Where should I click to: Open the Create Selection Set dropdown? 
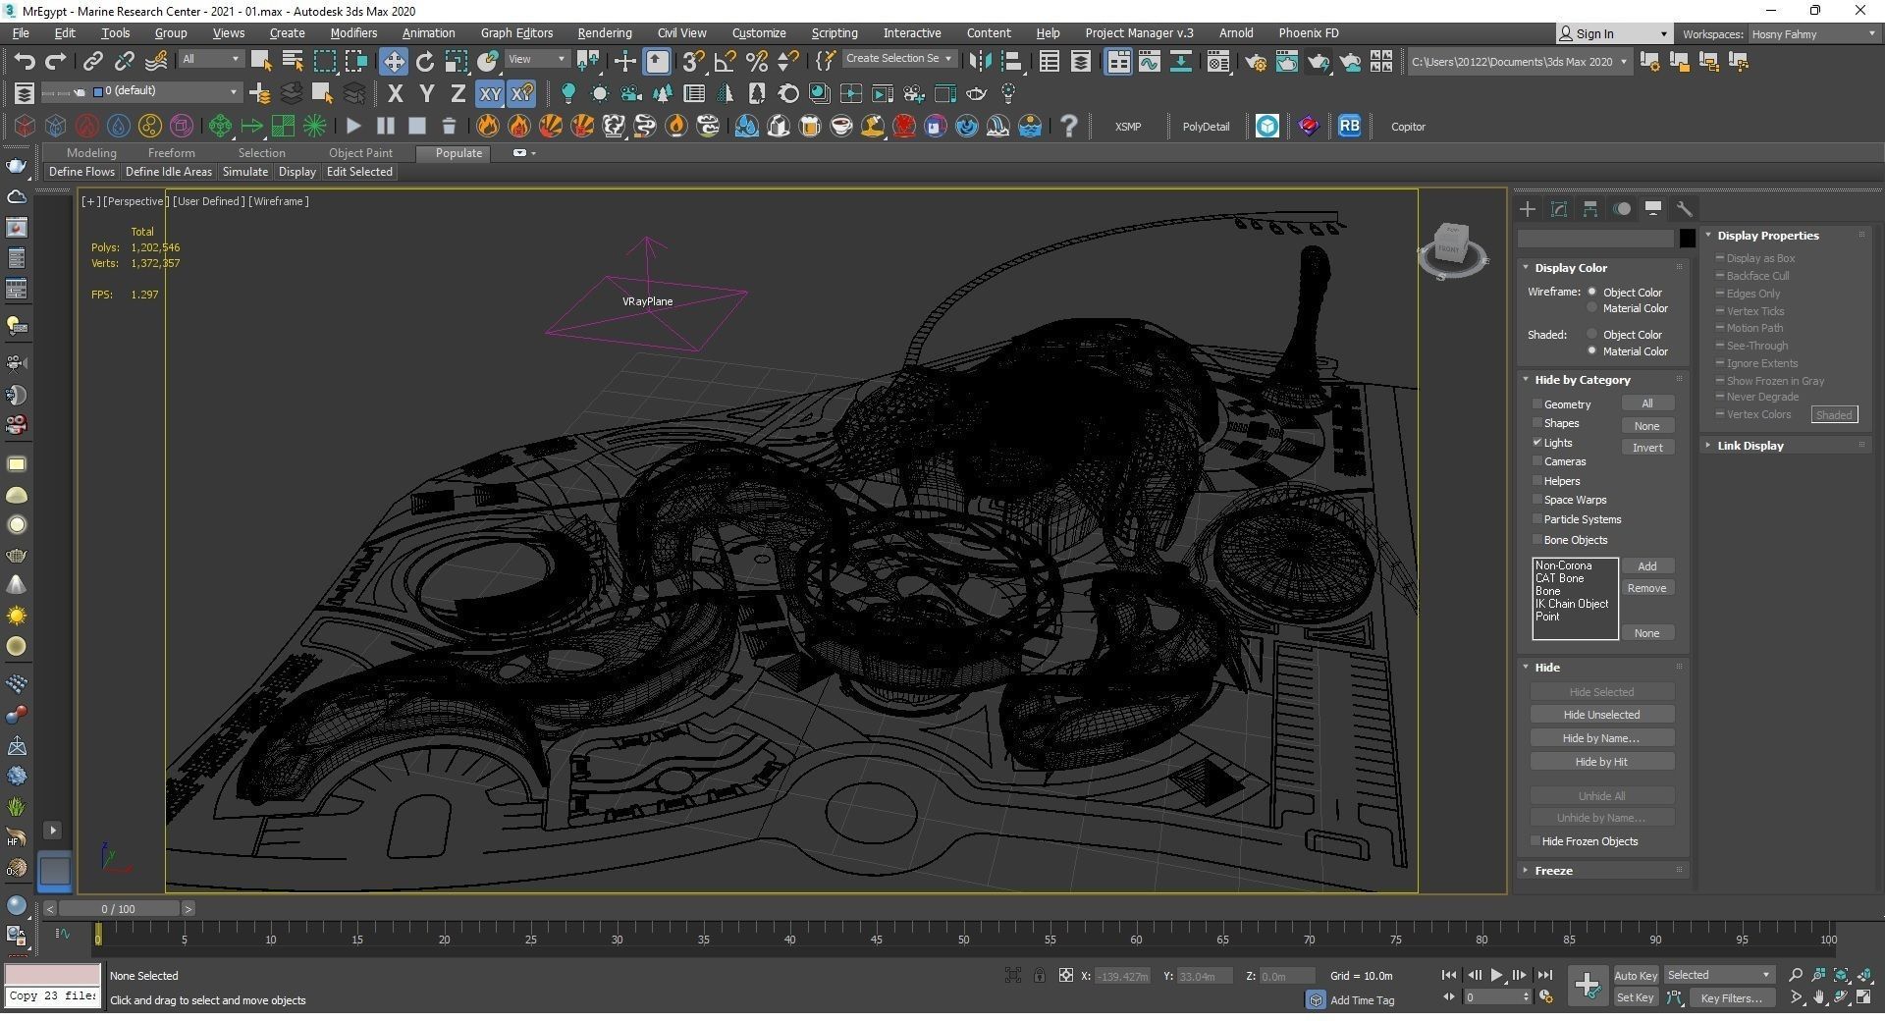click(897, 59)
